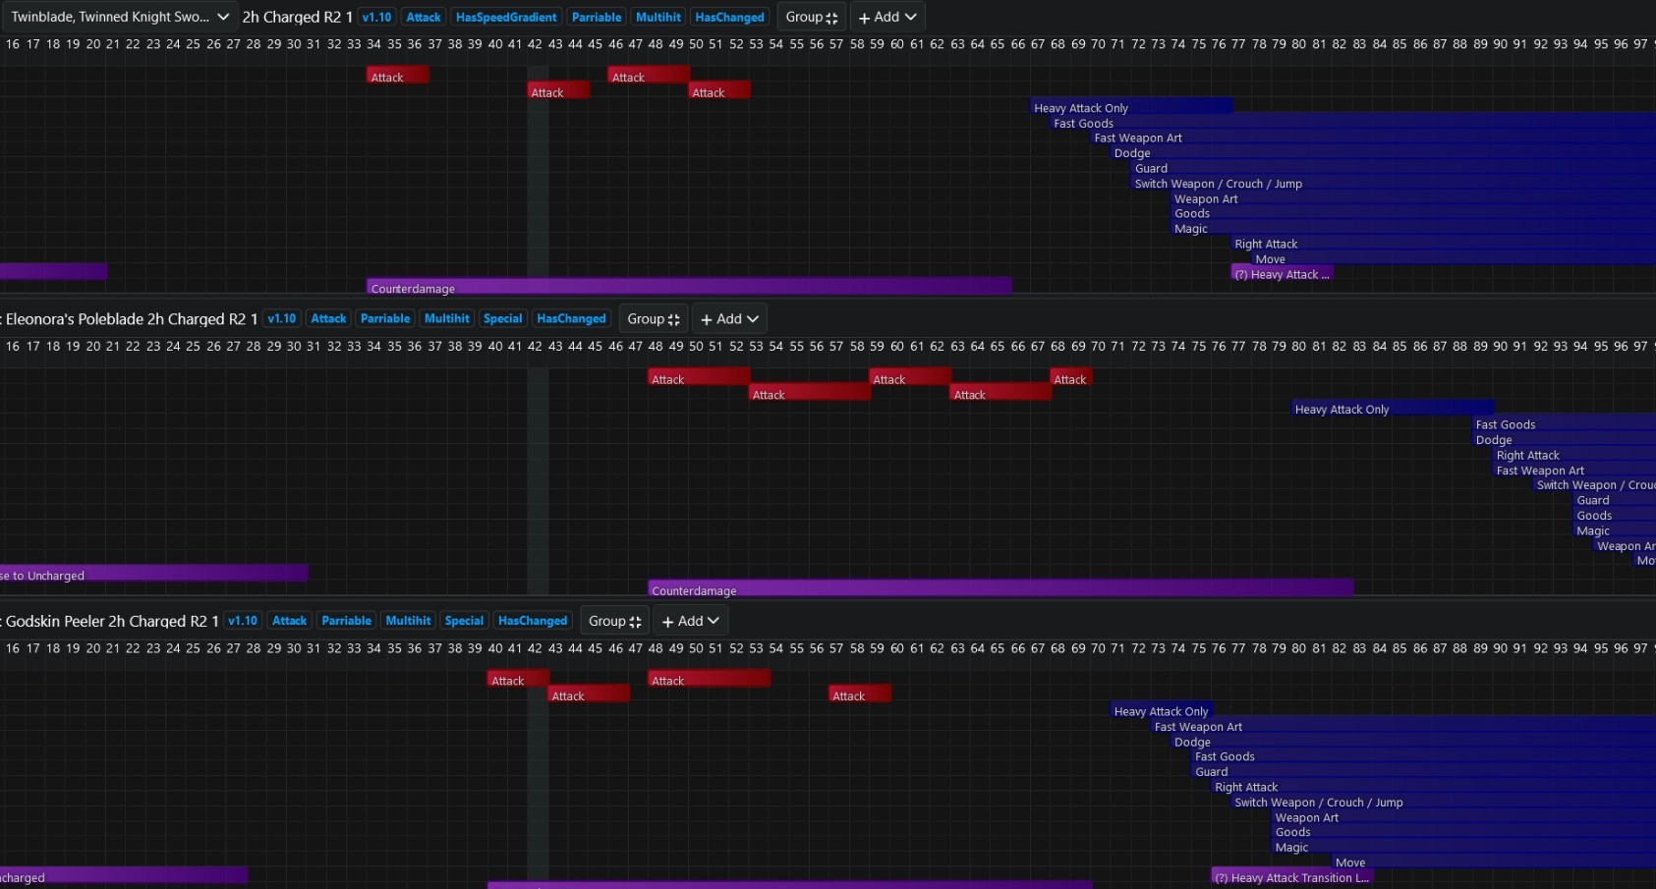The image size is (1656, 889).
Task: Select first red Attack bar in Twinblade timeline
Action: coord(397,77)
